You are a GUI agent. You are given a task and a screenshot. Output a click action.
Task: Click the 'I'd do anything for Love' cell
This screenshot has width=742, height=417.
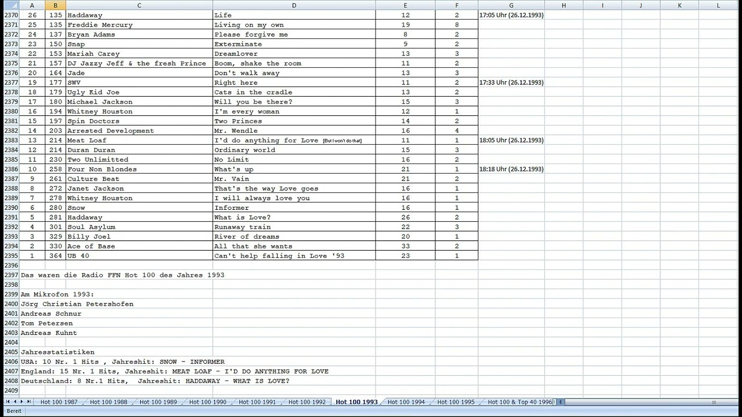(x=294, y=141)
